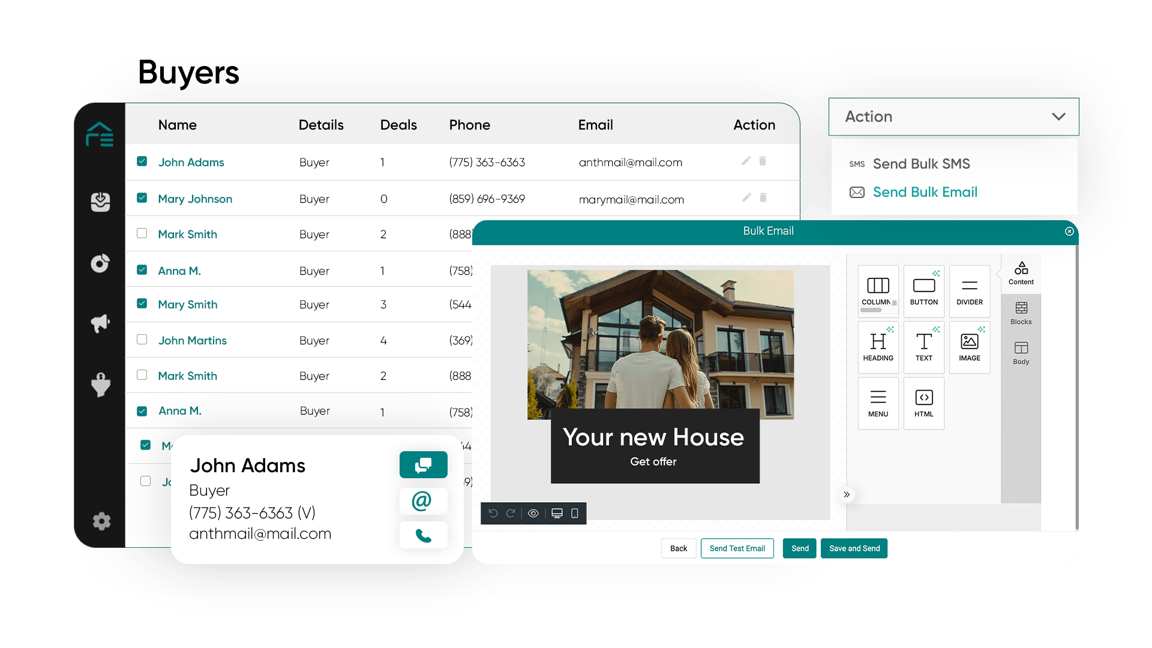The width and height of the screenshot is (1152, 648).
Task: Click the TEXT content block icon
Action: [x=923, y=347]
